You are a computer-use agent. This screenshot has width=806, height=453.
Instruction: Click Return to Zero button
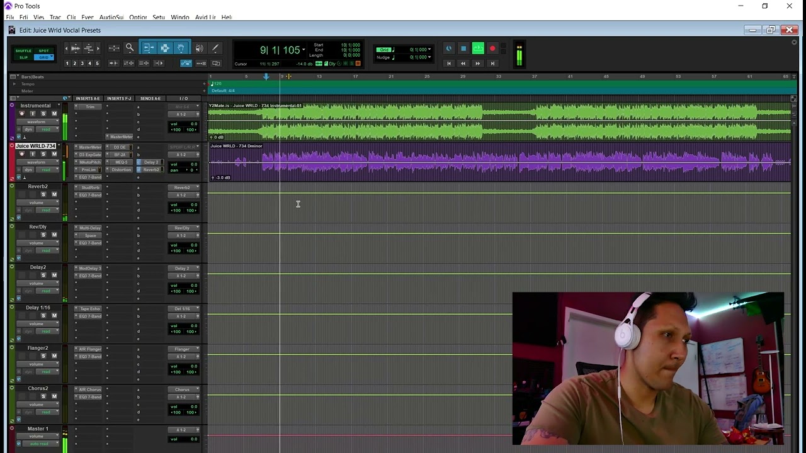(x=448, y=63)
